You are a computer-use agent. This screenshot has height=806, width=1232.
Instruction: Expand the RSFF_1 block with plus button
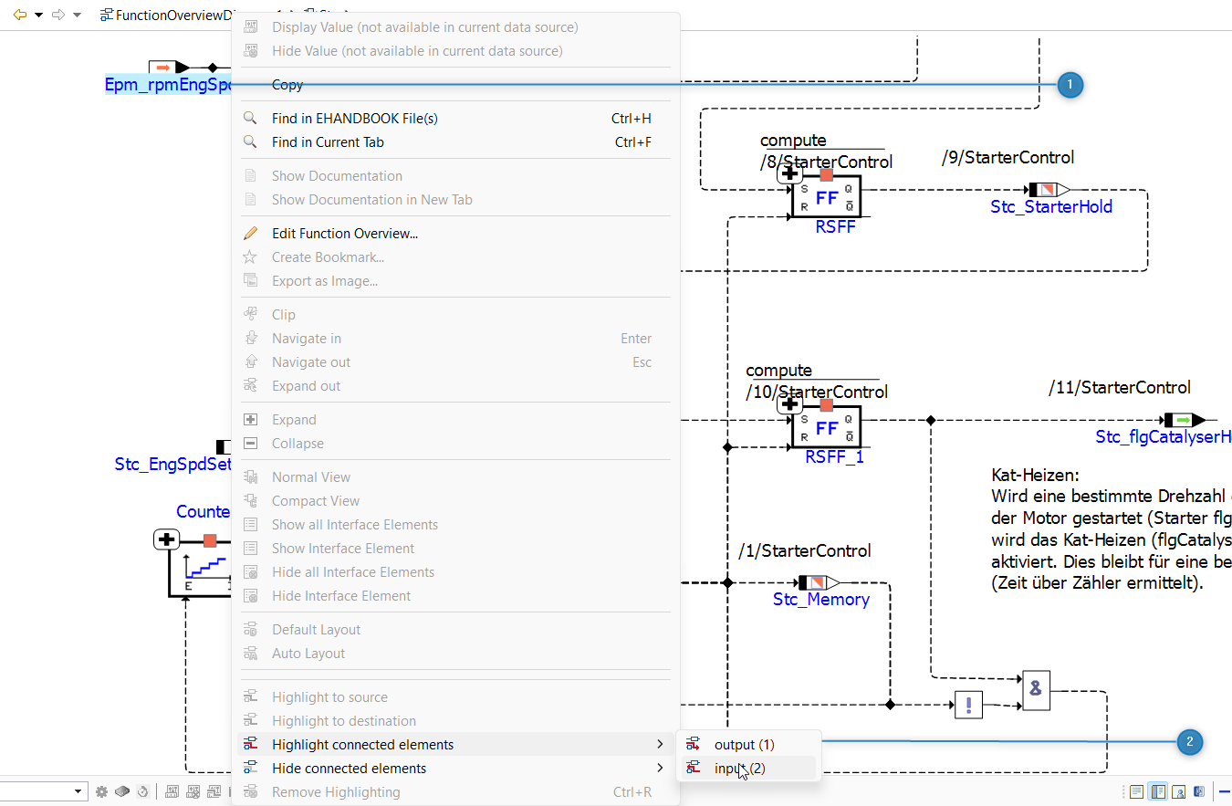click(x=789, y=404)
